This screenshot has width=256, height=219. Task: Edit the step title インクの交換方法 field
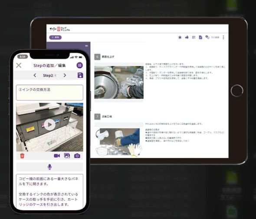pos(49,92)
